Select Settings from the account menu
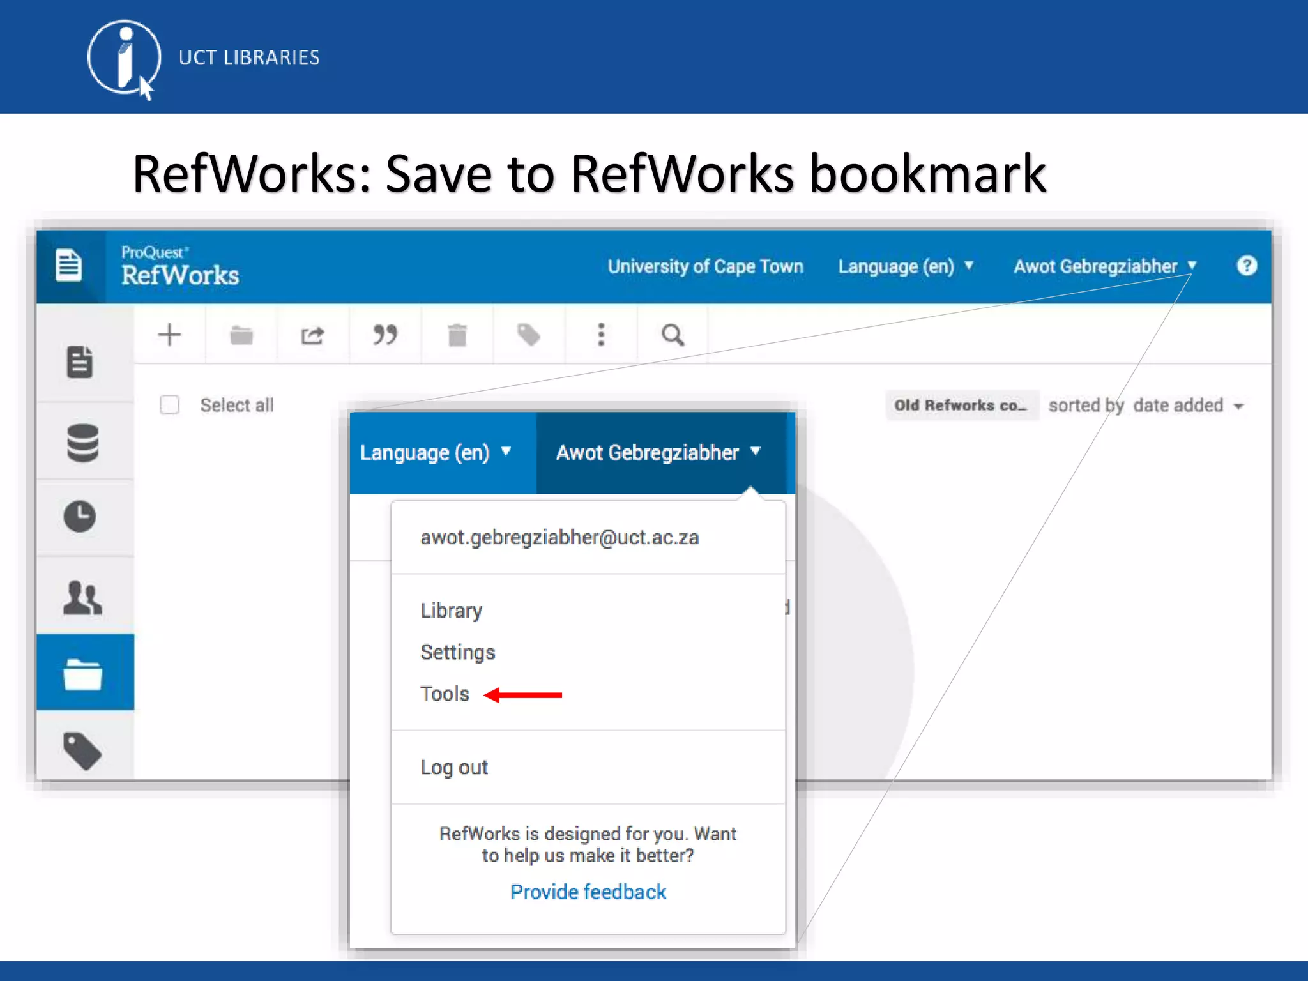The width and height of the screenshot is (1308, 981). (x=457, y=652)
